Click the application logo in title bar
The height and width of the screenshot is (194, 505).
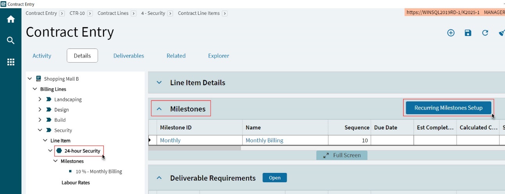pos(4,4)
